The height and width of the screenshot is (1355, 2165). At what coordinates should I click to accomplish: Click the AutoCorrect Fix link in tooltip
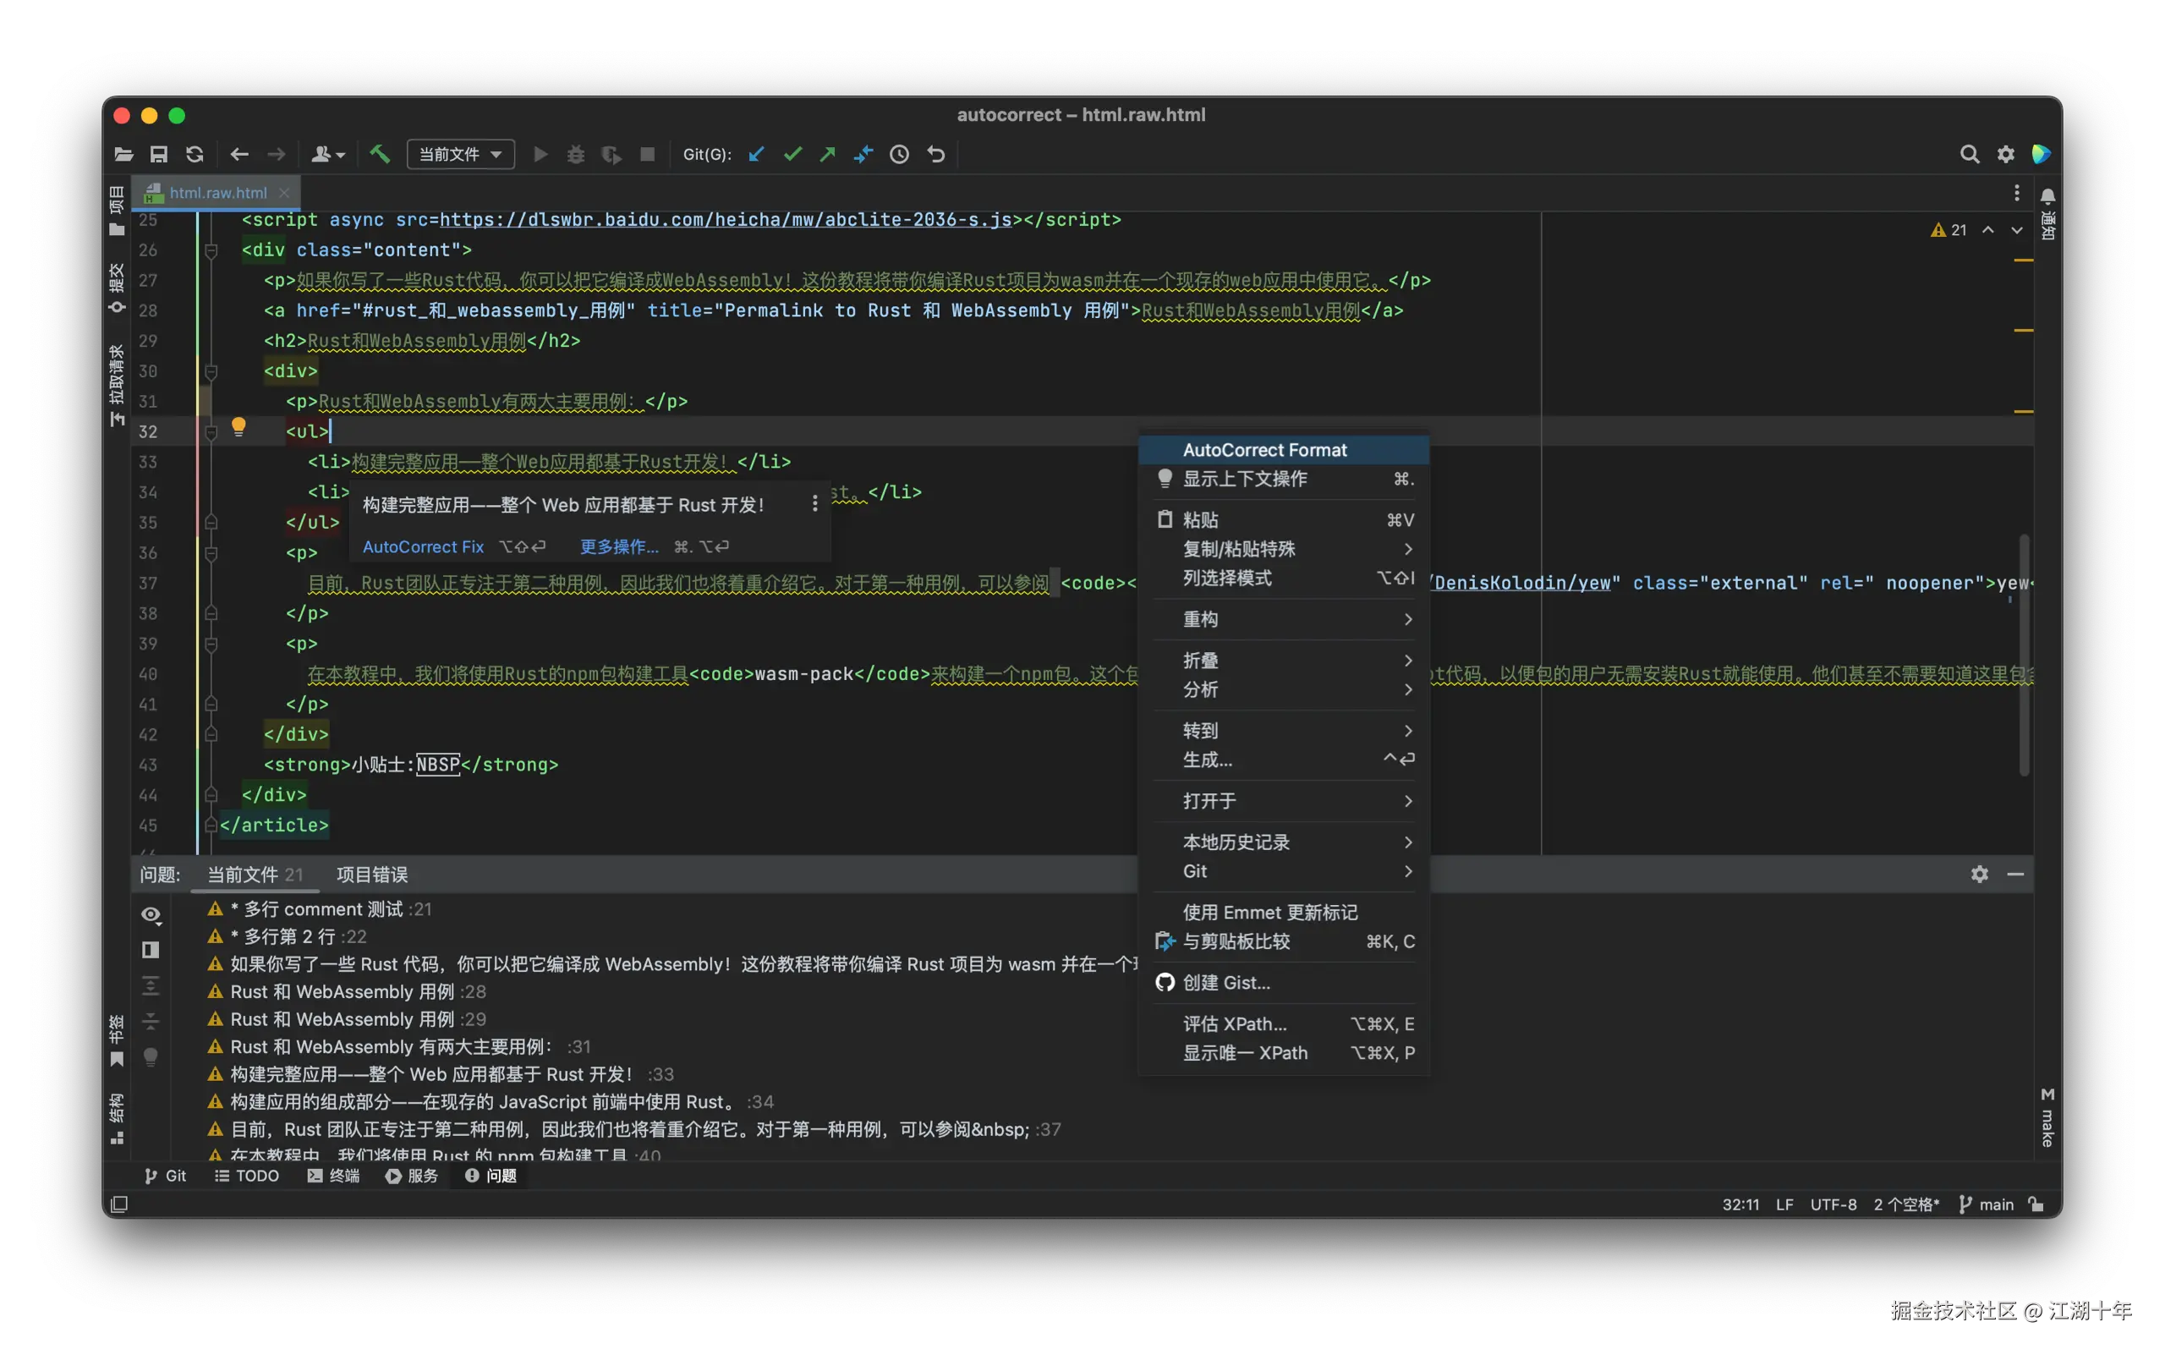click(x=423, y=546)
